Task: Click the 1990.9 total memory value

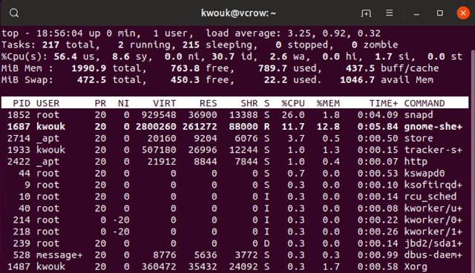Action: click(x=89, y=68)
